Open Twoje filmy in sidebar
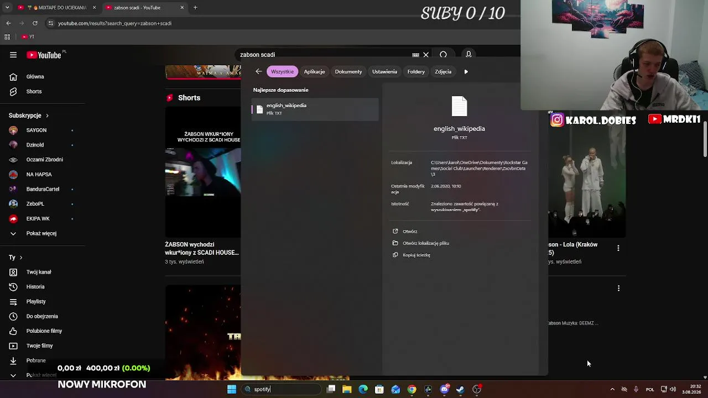Image resolution: width=708 pixels, height=398 pixels. click(x=40, y=345)
